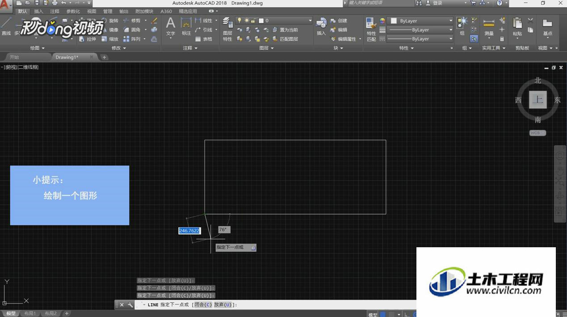Screen dimensions: 567x317
Task: Open the Text (文字) annotation tool
Action: tap(171, 27)
